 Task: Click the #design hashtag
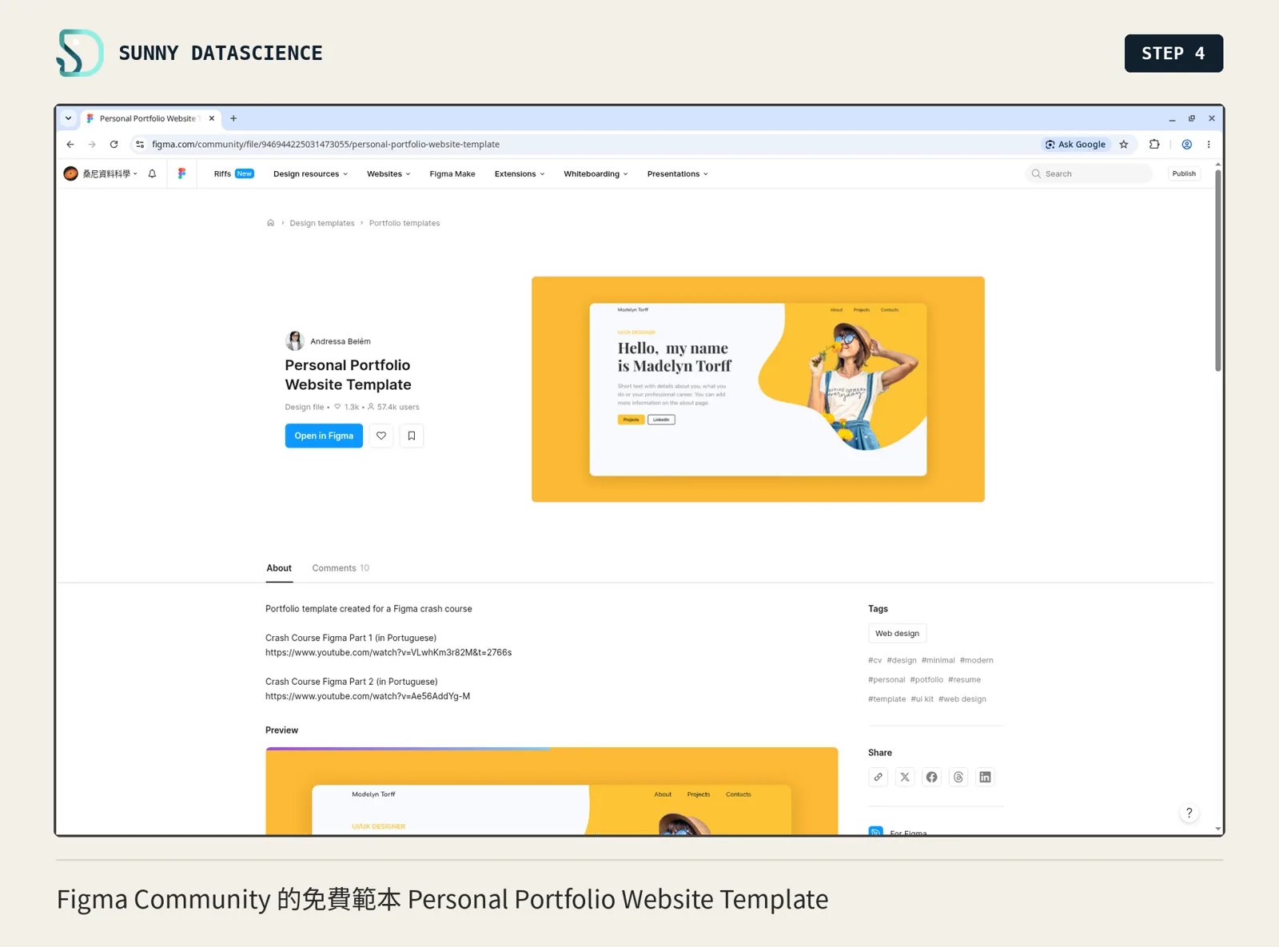pyautogui.click(x=902, y=660)
